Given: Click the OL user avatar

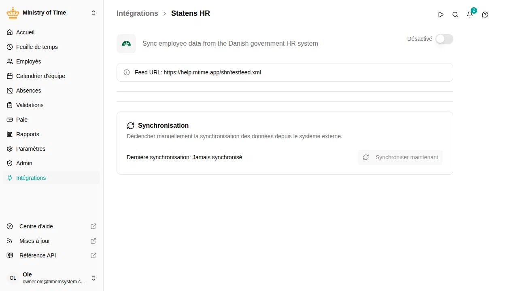Looking at the screenshot, I should (x=13, y=278).
